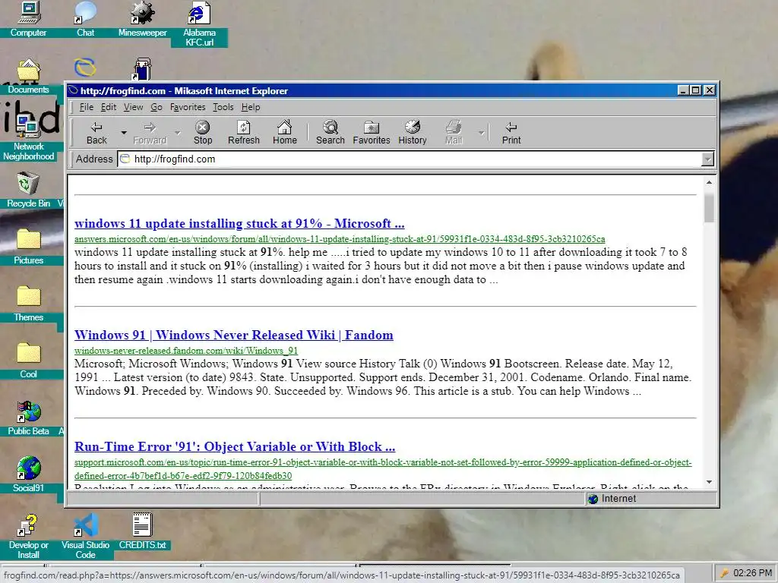Open the Pictures folder
This screenshot has width=778, height=583.
click(28, 247)
